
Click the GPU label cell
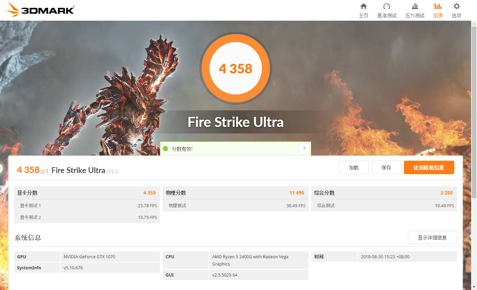pos(37,257)
